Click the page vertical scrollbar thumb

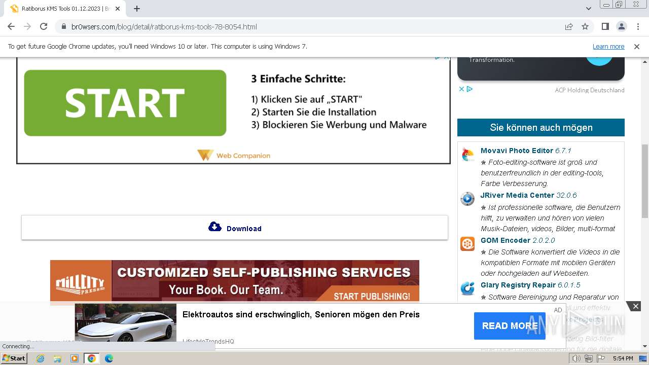click(645, 181)
